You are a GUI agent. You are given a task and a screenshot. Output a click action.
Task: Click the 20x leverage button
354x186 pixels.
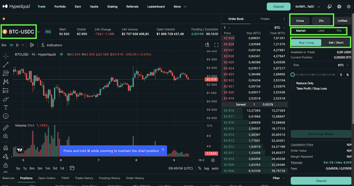point(322,21)
